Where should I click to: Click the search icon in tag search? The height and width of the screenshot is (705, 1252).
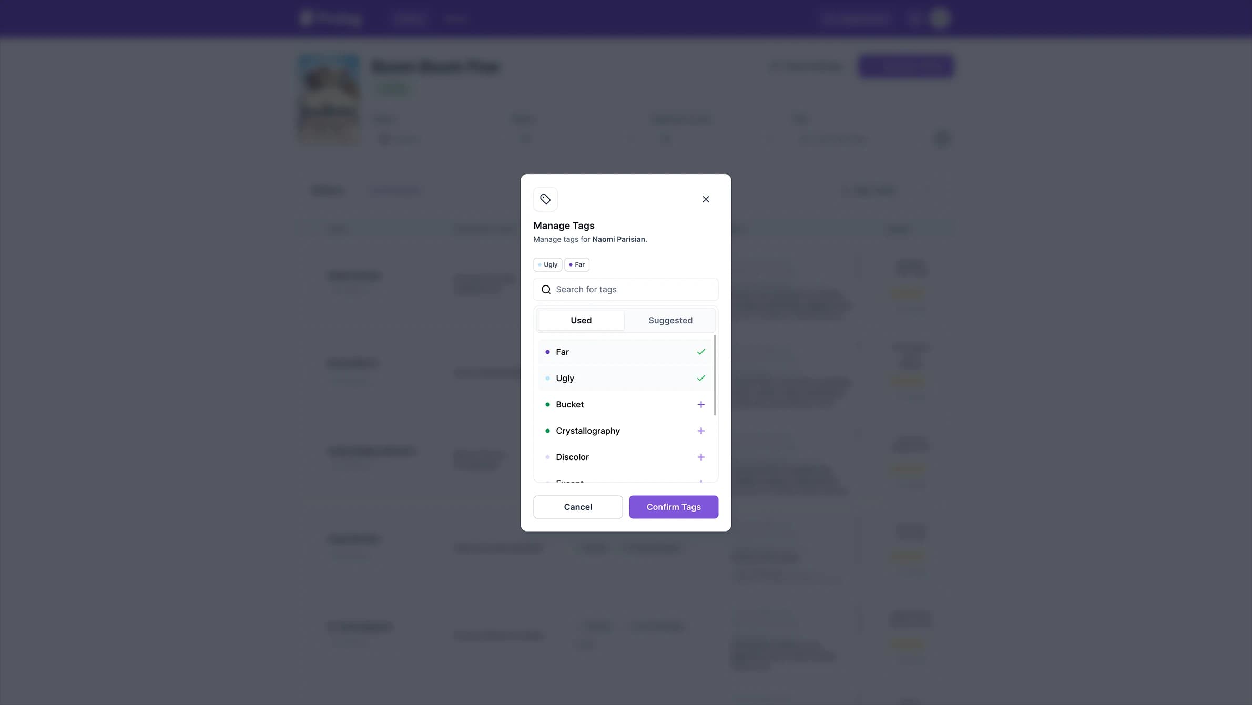click(x=546, y=290)
